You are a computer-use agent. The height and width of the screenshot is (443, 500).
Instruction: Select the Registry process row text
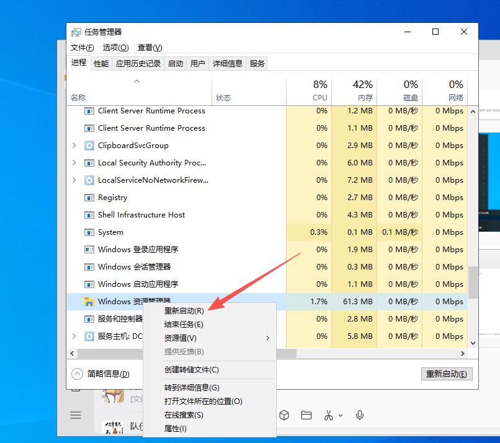click(x=112, y=198)
